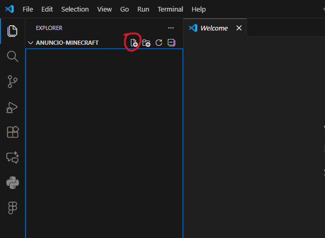This screenshot has height=238, width=325.
Task: Open the Chat panel icon
Action: tap(12, 157)
